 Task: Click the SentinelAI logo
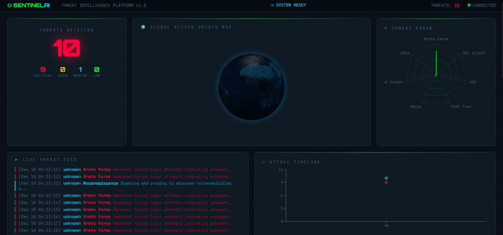point(28,5)
